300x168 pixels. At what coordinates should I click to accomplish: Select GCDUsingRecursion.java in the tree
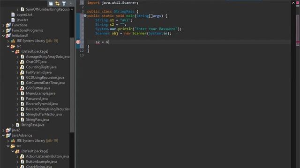click(x=45, y=77)
